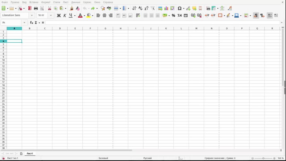Click the Insert Hyperlink icon
The image size is (286, 161).
pos(188,8)
